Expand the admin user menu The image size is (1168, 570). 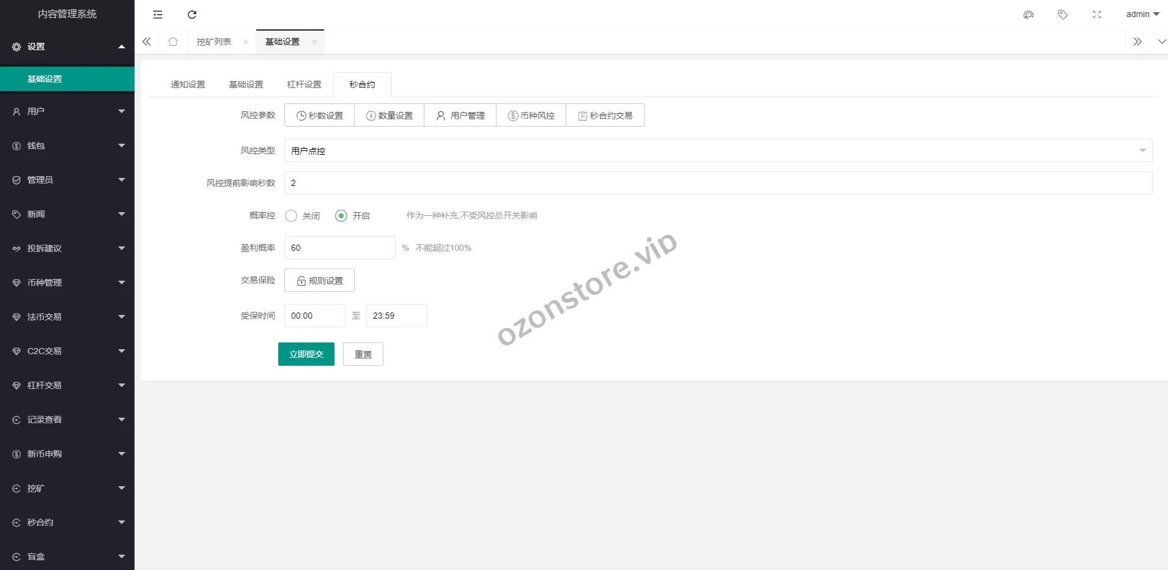[x=1142, y=14]
